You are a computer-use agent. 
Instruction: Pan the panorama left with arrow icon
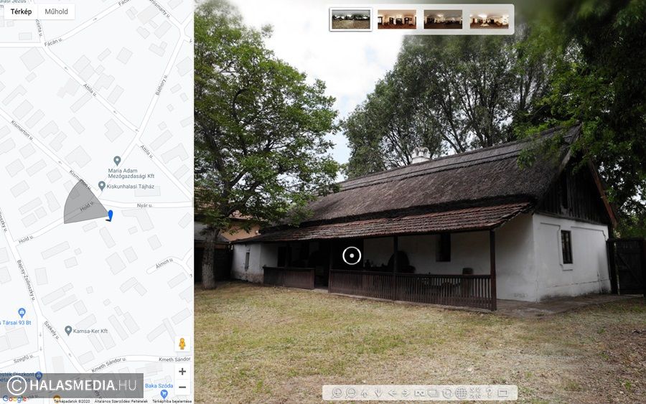tap(392, 393)
